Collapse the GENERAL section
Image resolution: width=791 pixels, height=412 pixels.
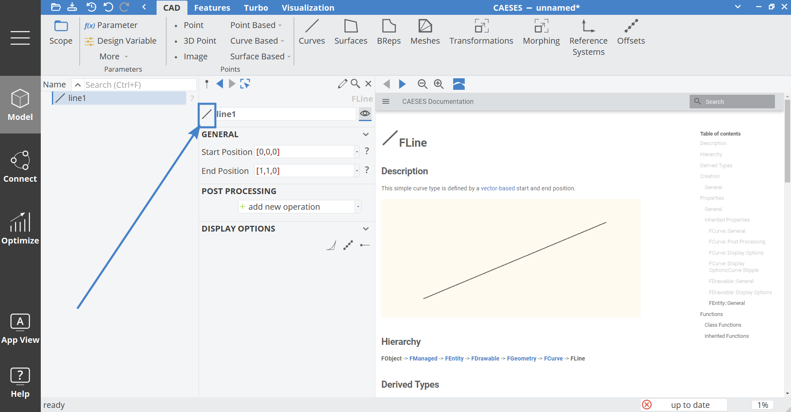click(x=366, y=135)
